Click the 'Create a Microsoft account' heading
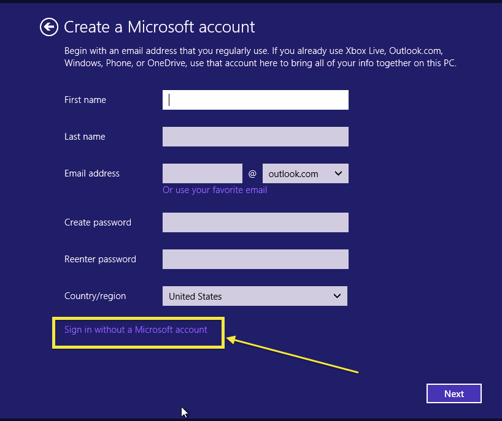This screenshot has height=421, width=502. click(x=159, y=27)
